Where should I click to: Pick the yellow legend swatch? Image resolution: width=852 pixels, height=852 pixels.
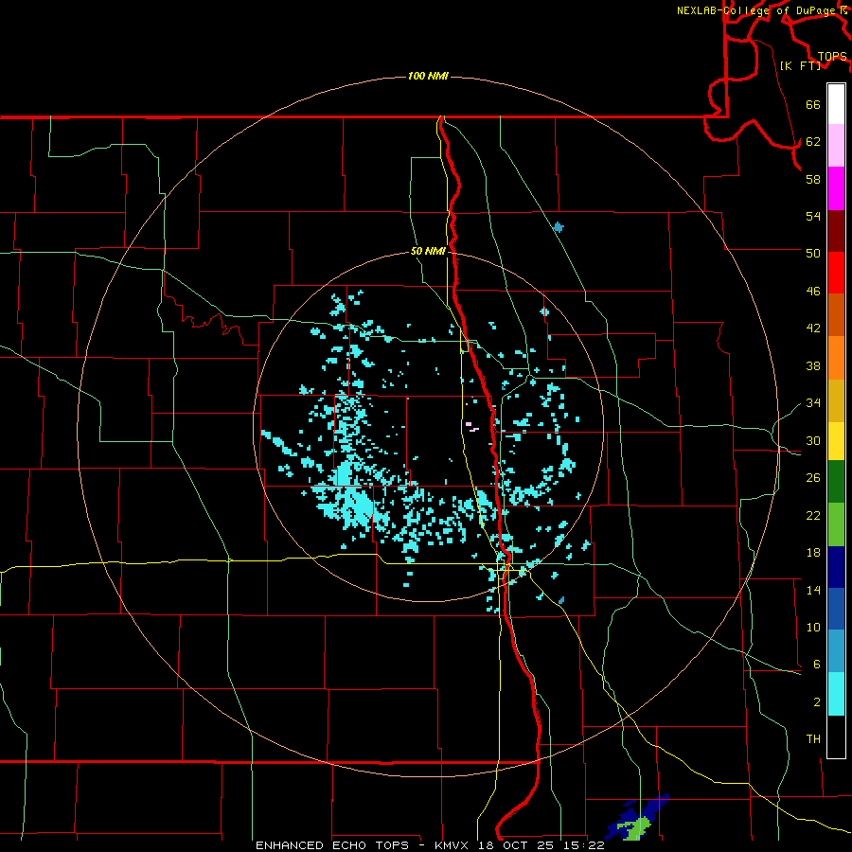tap(836, 440)
